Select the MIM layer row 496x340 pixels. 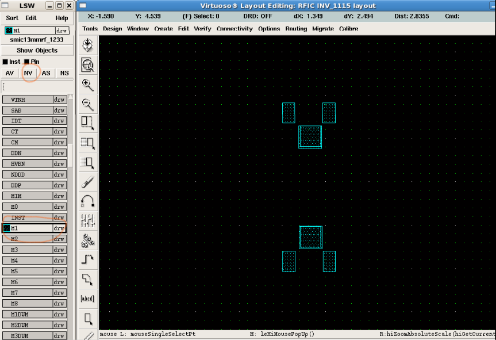[x=34, y=196]
